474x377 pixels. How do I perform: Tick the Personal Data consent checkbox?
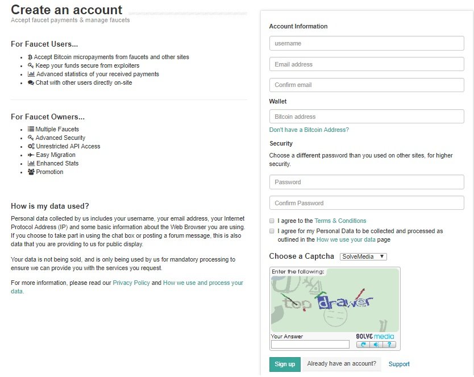pos(272,231)
